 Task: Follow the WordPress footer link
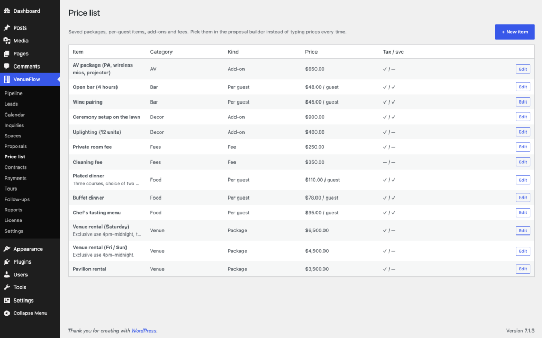tap(144, 331)
